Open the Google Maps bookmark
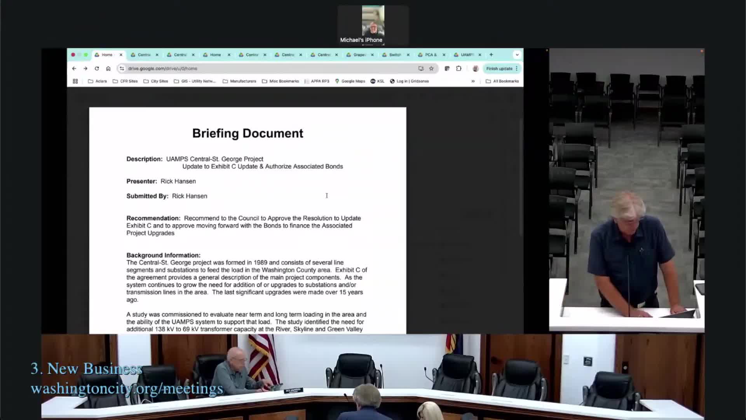Viewport: 746px width, 420px height. coord(350,81)
